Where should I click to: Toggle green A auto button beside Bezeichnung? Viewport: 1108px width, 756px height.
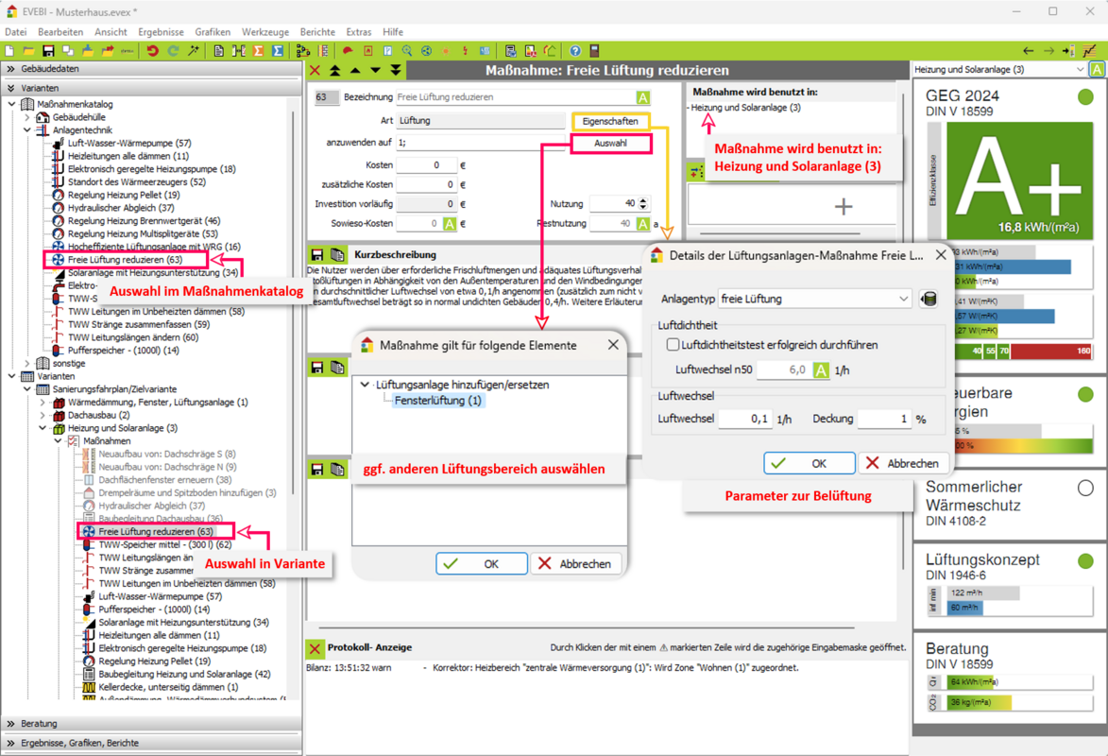642,97
